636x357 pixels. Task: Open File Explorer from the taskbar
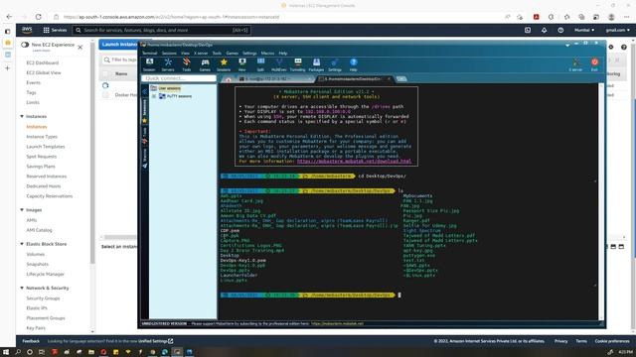(91, 352)
